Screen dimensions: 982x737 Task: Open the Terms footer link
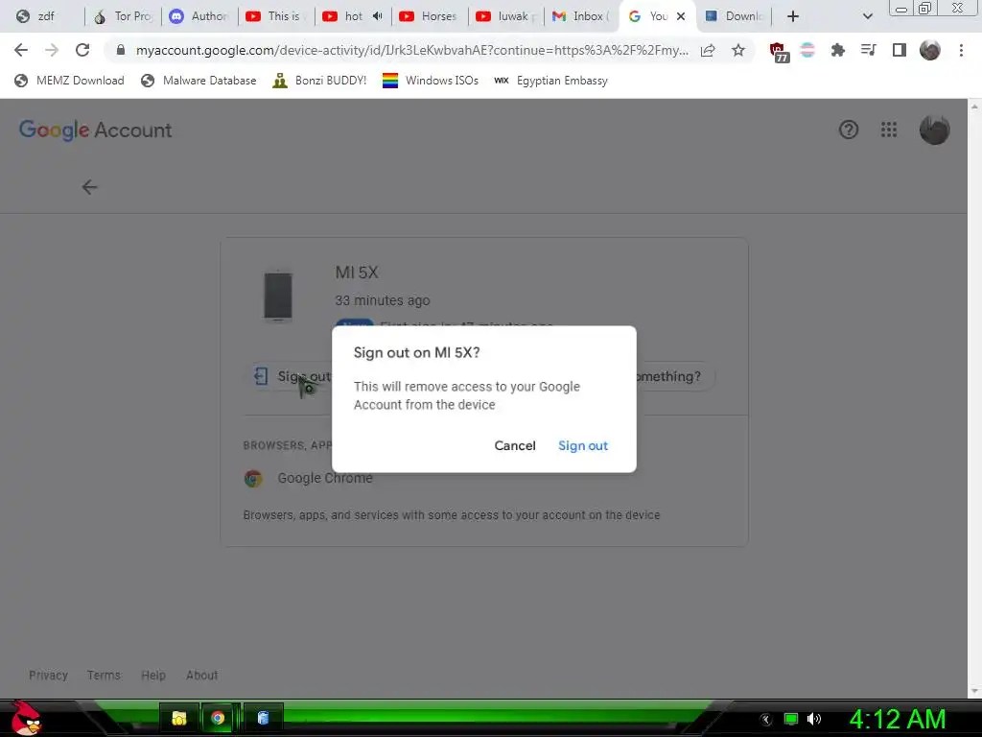click(104, 675)
